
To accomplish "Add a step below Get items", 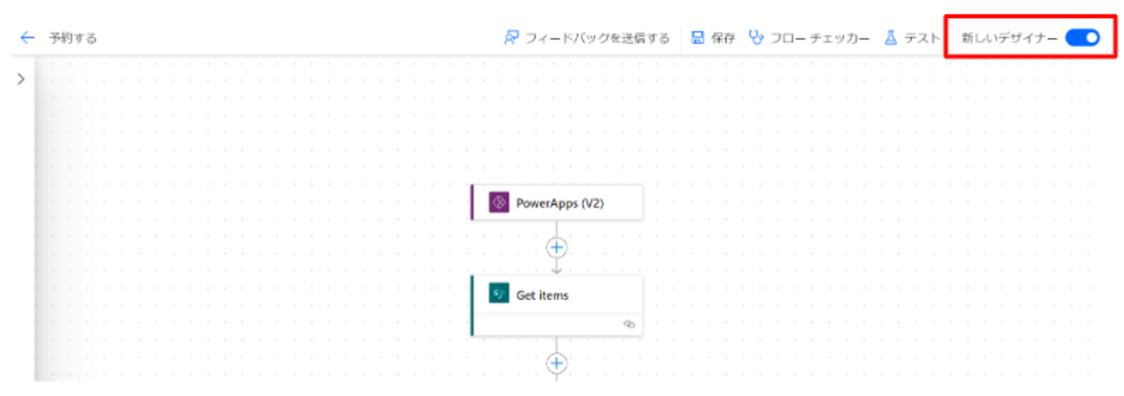I will (x=556, y=363).
